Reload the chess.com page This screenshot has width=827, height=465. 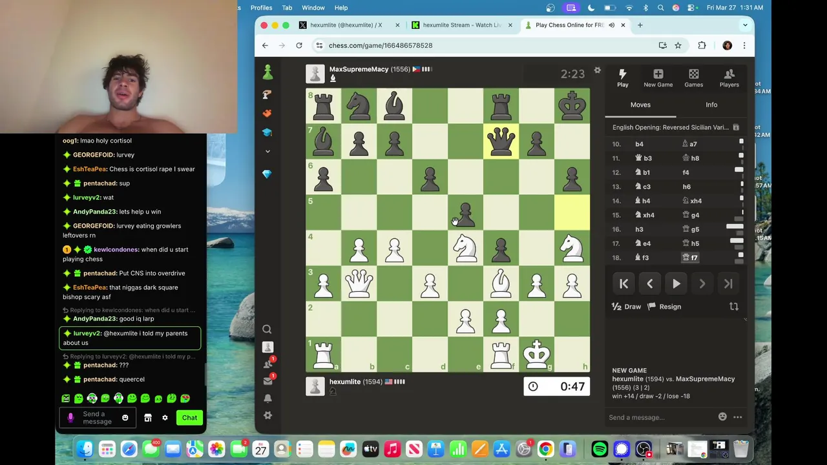[298, 45]
